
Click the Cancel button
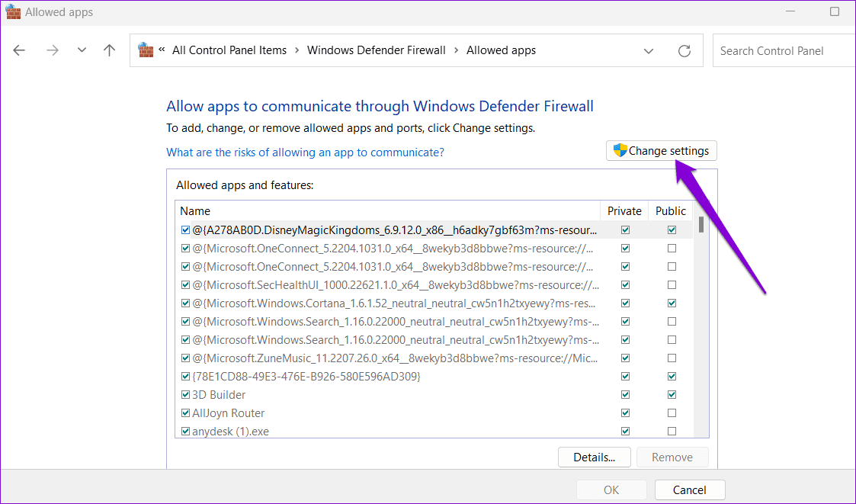(690, 490)
